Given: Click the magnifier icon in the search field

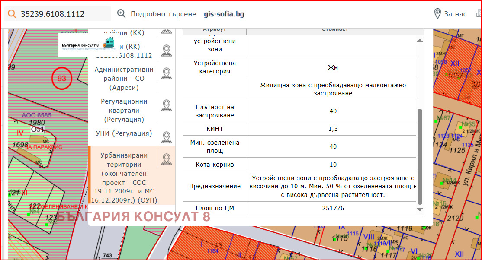Looking at the screenshot, I should [12, 13].
